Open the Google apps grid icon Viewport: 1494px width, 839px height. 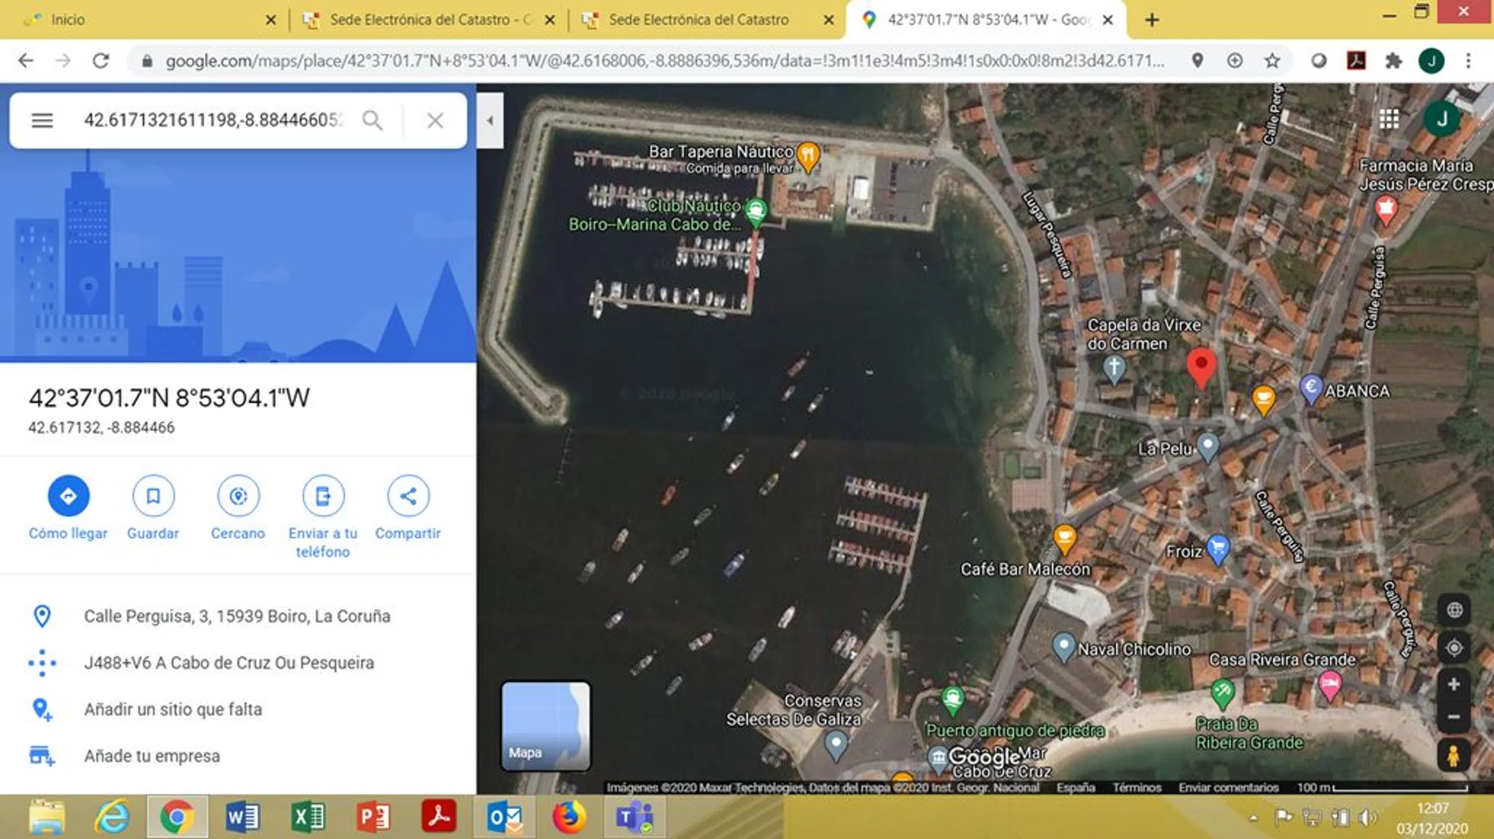pyautogui.click(x=1389, y=119)
